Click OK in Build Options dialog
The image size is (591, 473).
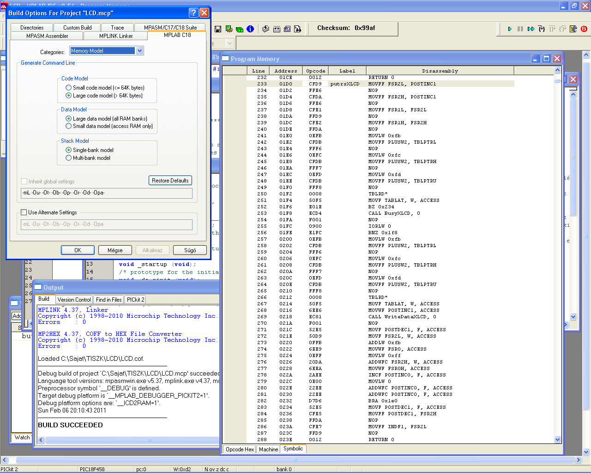[78, 250]
